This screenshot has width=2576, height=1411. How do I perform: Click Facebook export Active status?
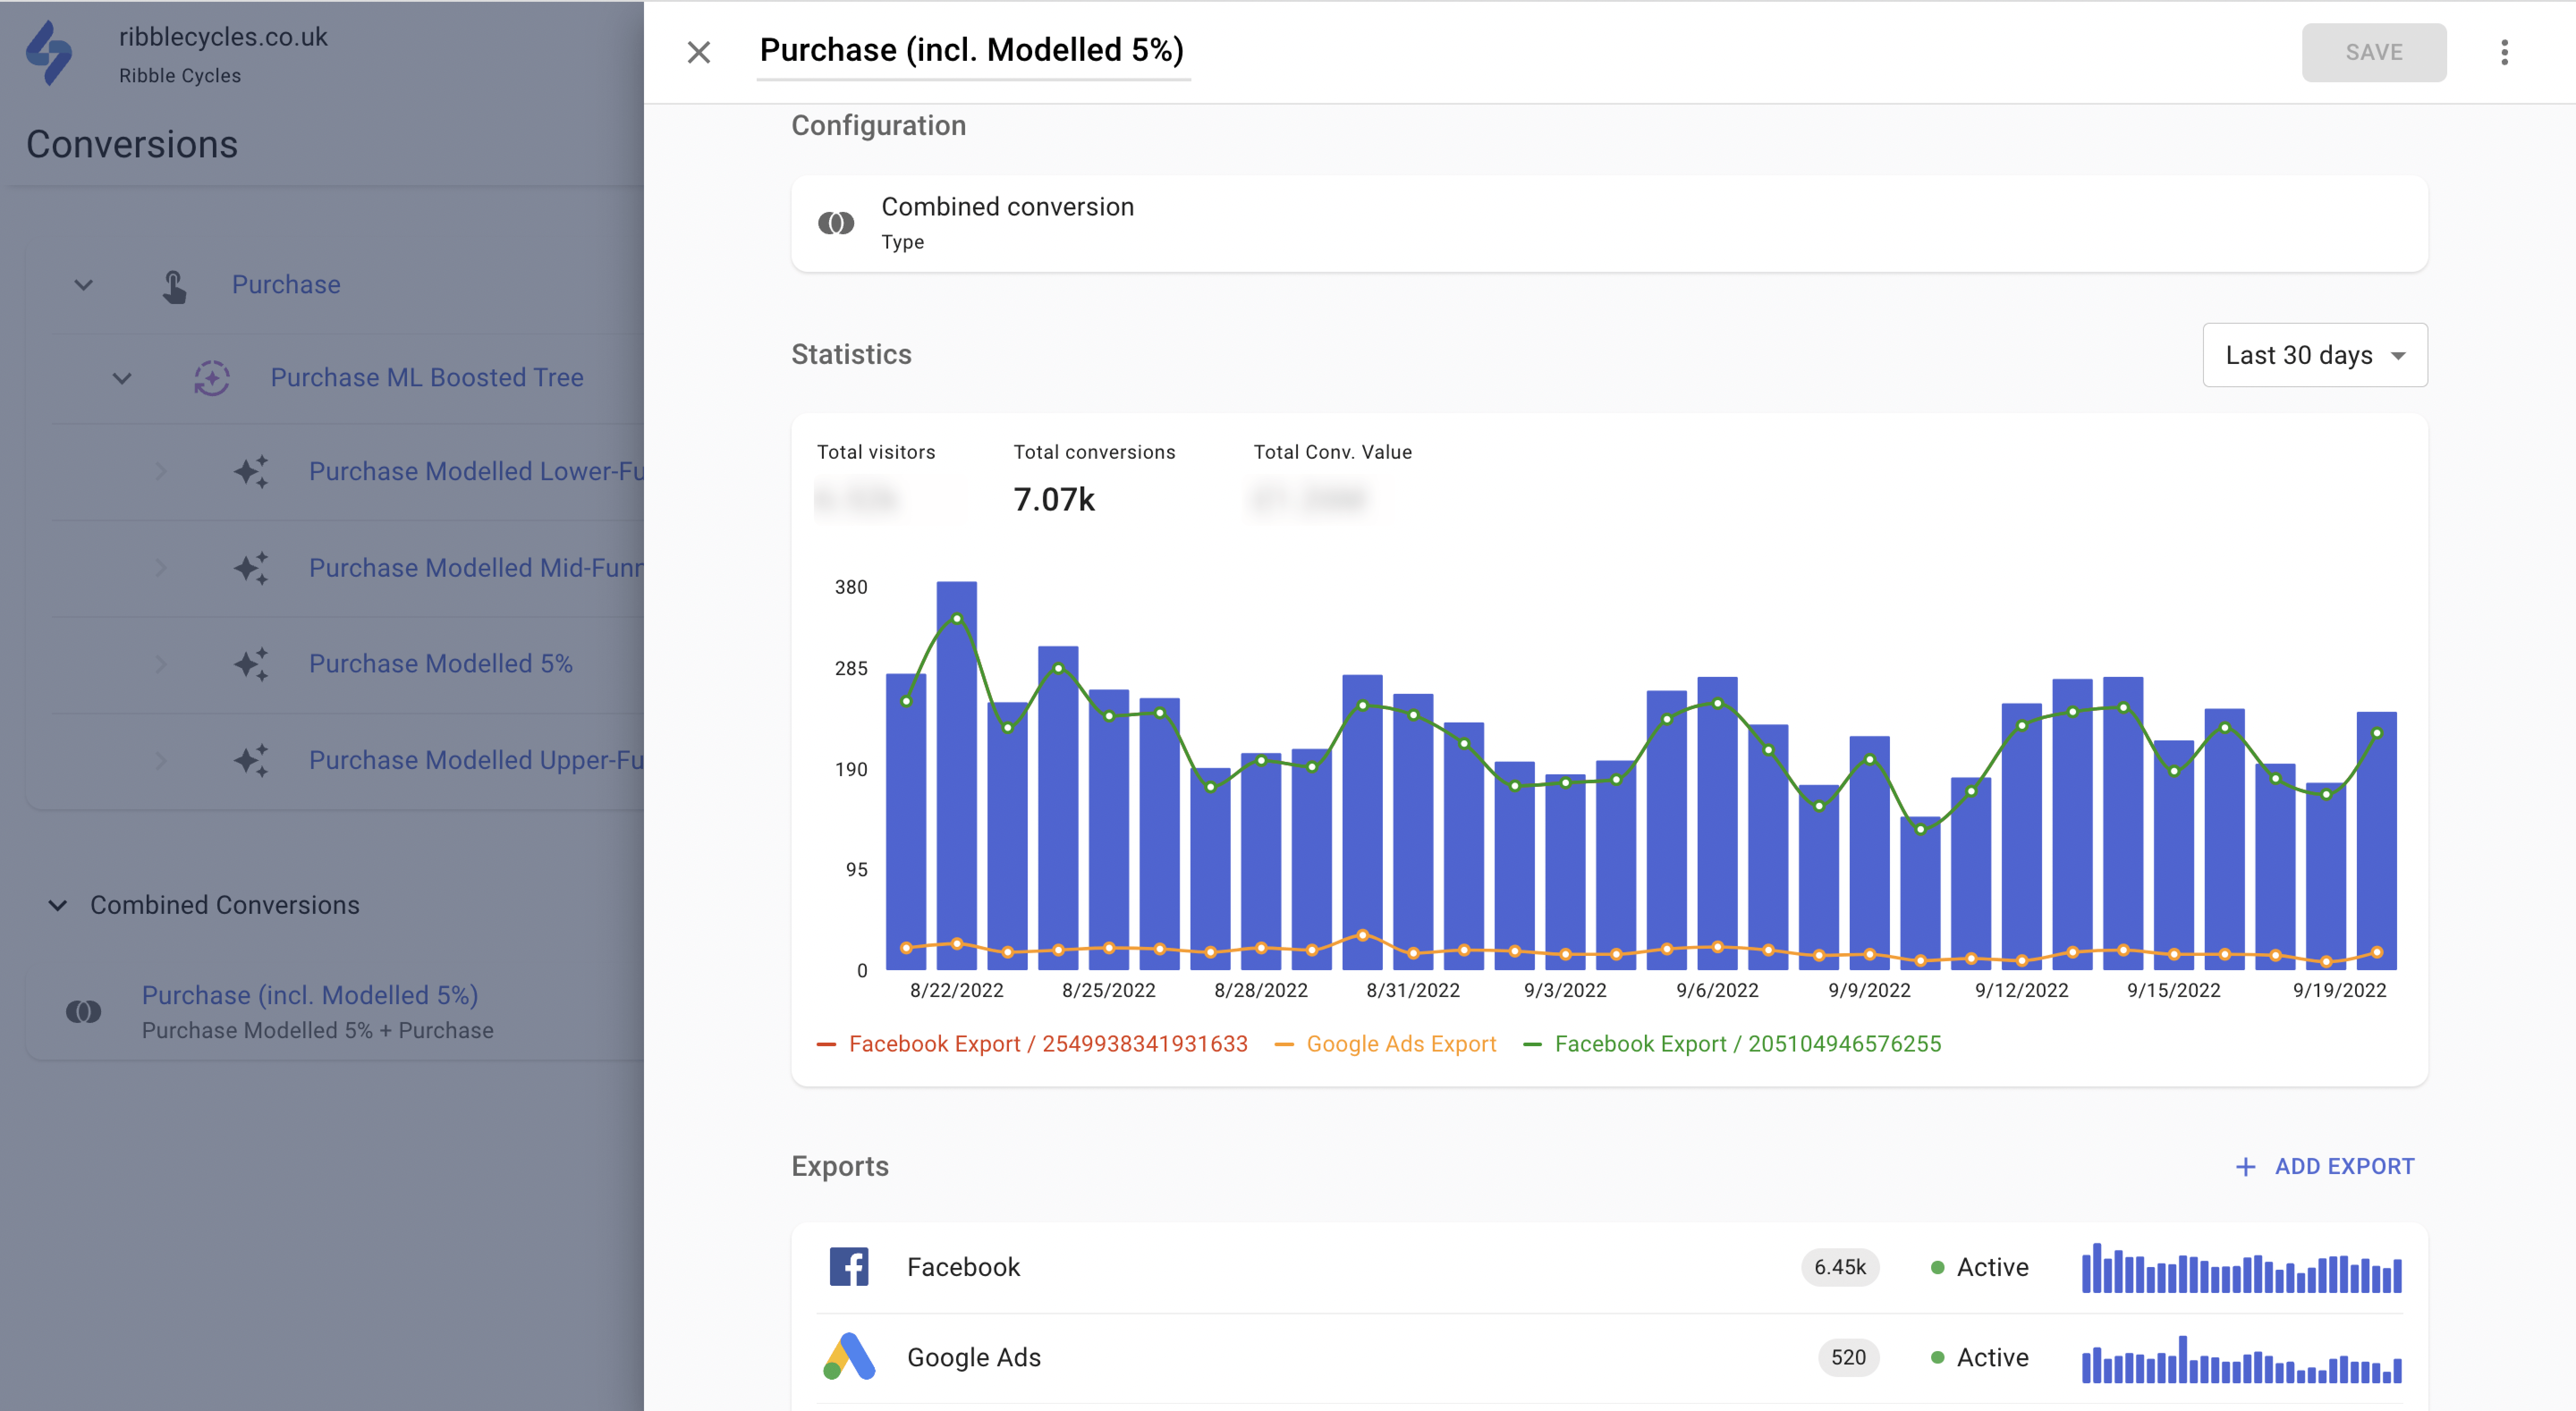tap(1979, 1267)
